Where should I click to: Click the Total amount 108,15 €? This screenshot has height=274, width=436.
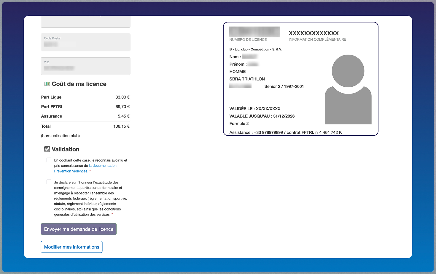(121, 126)
